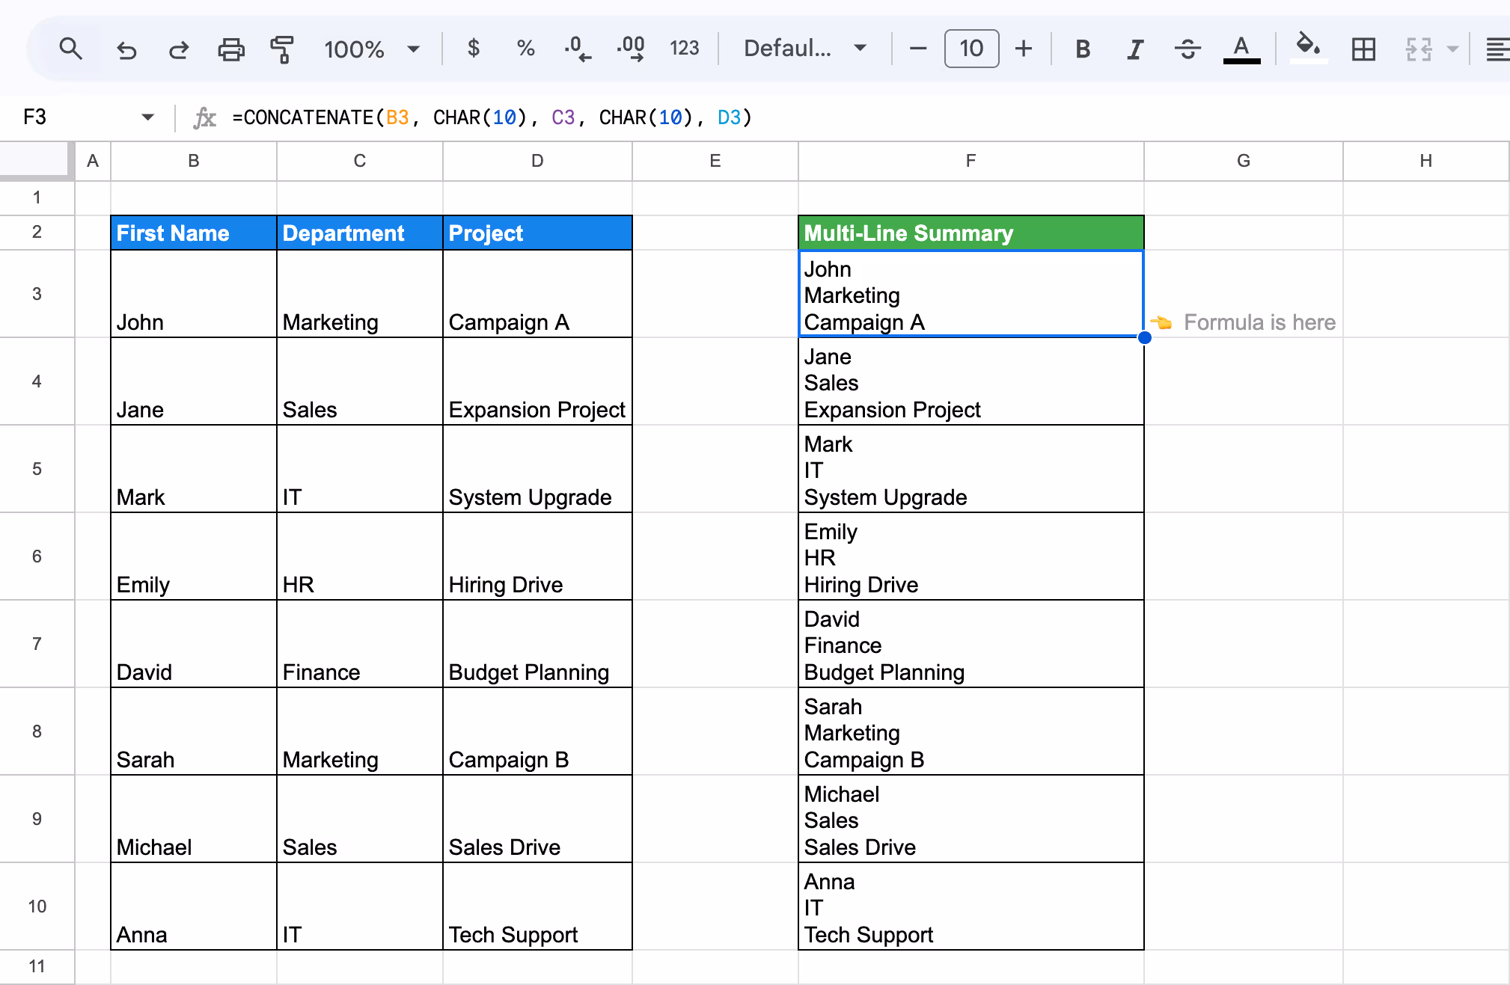This screenshot has height=985, width=1510.
Task: Activate the paint format roller tool
Action: [x=281, y=49]
